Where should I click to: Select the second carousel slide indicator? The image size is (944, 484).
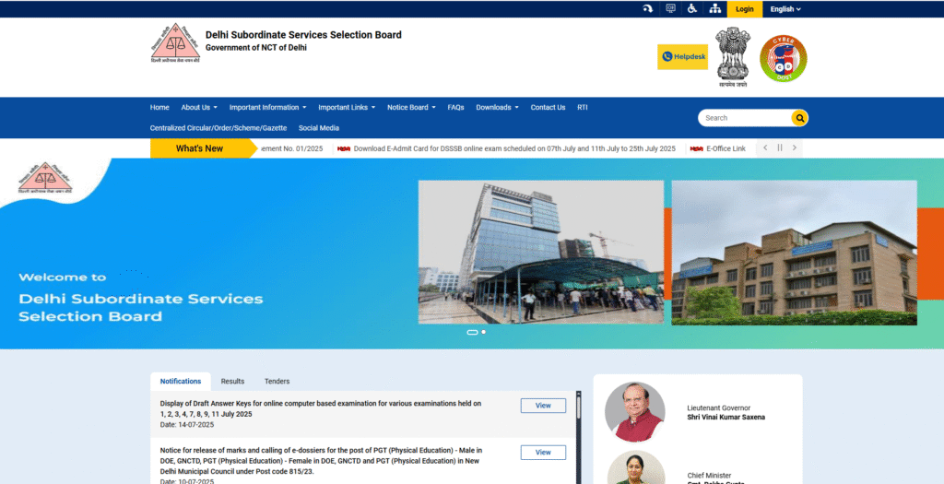point(483,332)
